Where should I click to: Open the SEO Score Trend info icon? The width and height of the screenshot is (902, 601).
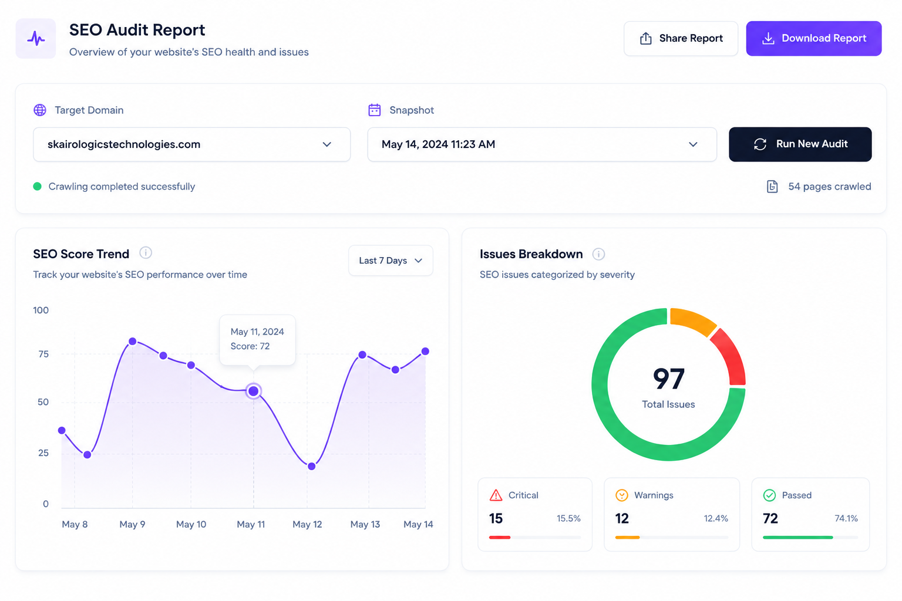coord(146,253)
